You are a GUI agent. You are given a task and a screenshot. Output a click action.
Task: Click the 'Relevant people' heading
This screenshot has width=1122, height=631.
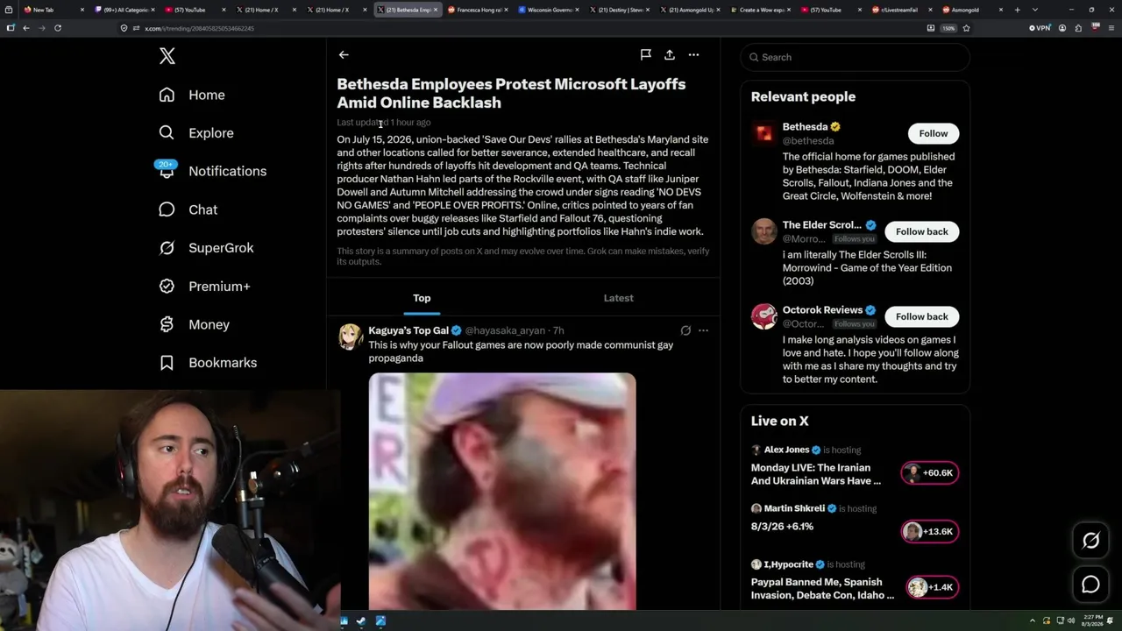pos(803,96)
